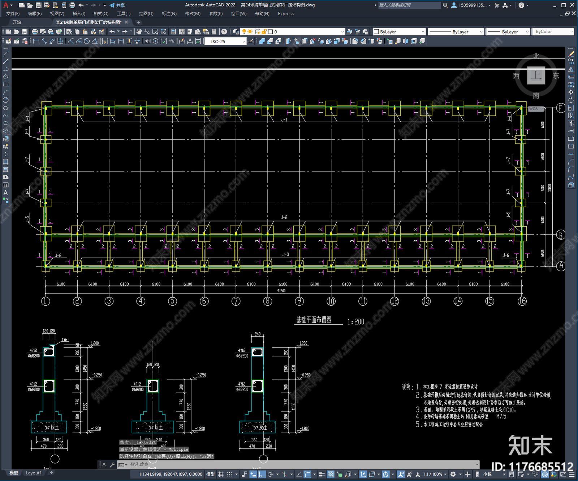Click the Save icon in the quick access toolbar
The width and height of the screenshot is (578, 481).
(x=38, y=5)
